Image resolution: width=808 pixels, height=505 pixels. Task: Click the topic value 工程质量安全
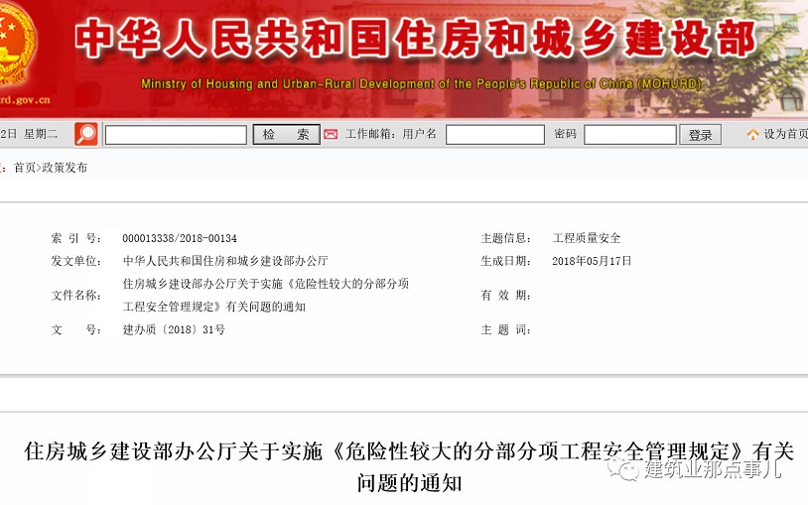[587, 238]
